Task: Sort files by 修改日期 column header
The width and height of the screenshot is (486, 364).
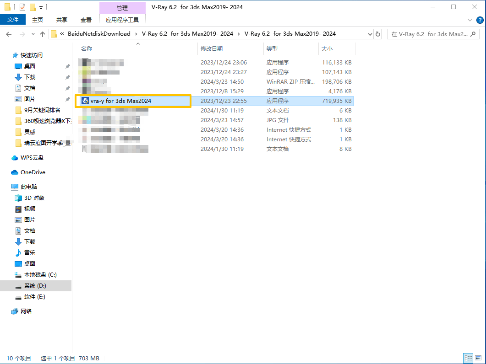Action: coord(211,48)
